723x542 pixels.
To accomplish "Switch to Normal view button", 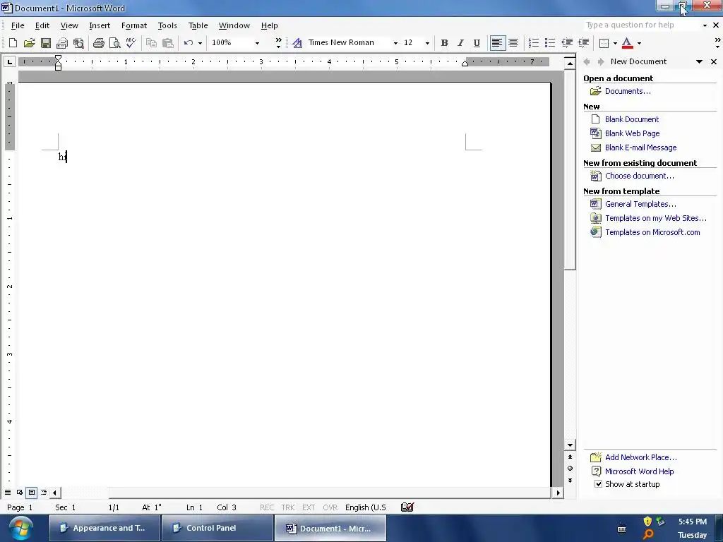I will pyautogui.click(x=8, y=492).
